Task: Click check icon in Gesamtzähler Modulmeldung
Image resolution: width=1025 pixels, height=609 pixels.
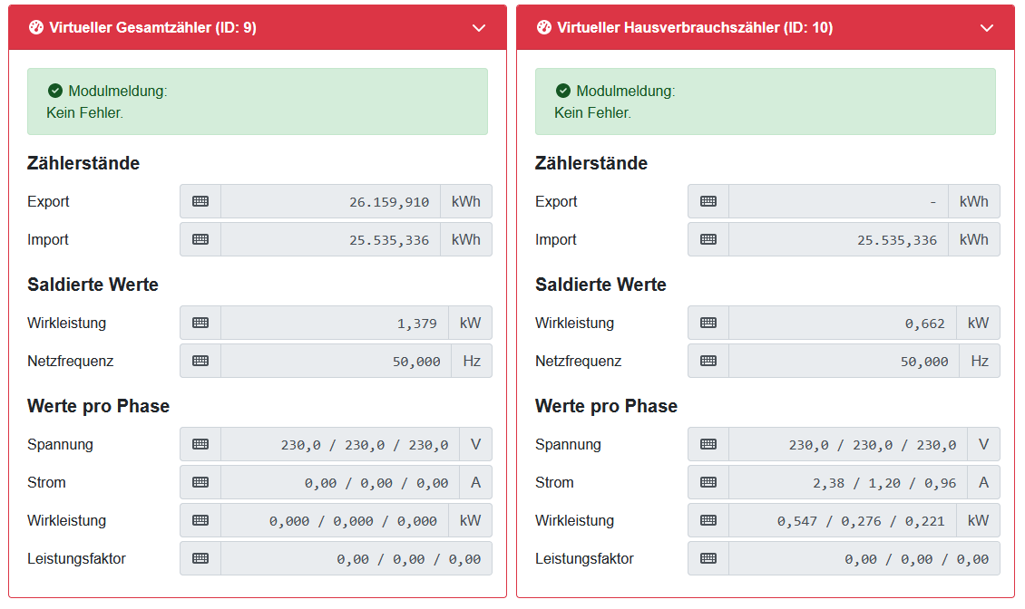Action: point(55,91)
